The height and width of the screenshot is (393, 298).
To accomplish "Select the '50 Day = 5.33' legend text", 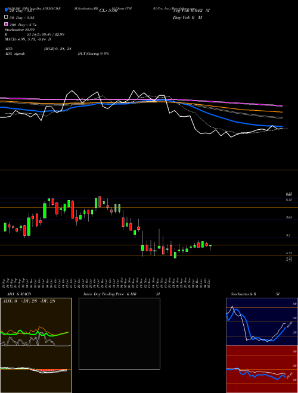I will pyautogui.click(x=22, y=18).
